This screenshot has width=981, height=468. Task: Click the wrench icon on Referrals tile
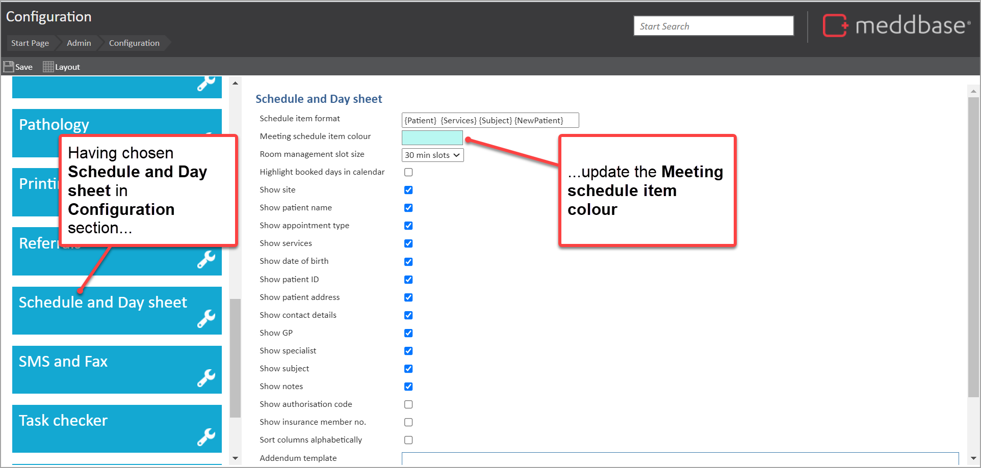pyautogui.click(x=206, y=260)
